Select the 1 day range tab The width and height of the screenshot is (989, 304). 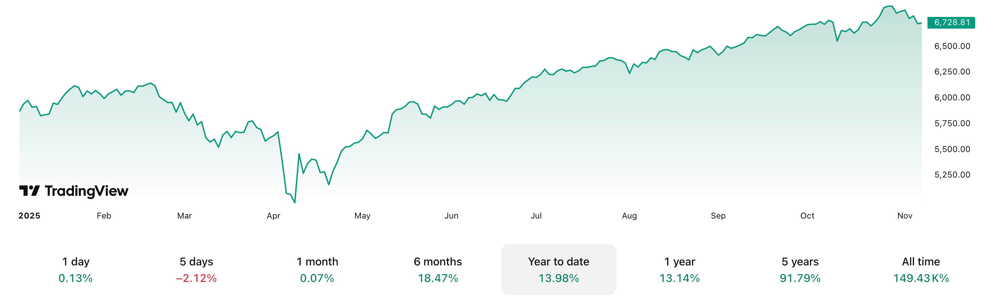76,270
